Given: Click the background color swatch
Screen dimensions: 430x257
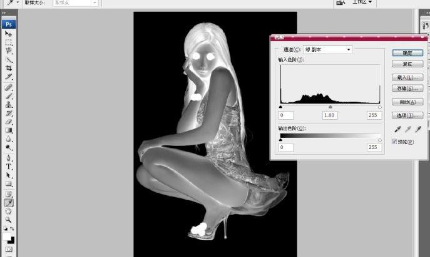Looking at the screenshot, I should 12,241.
